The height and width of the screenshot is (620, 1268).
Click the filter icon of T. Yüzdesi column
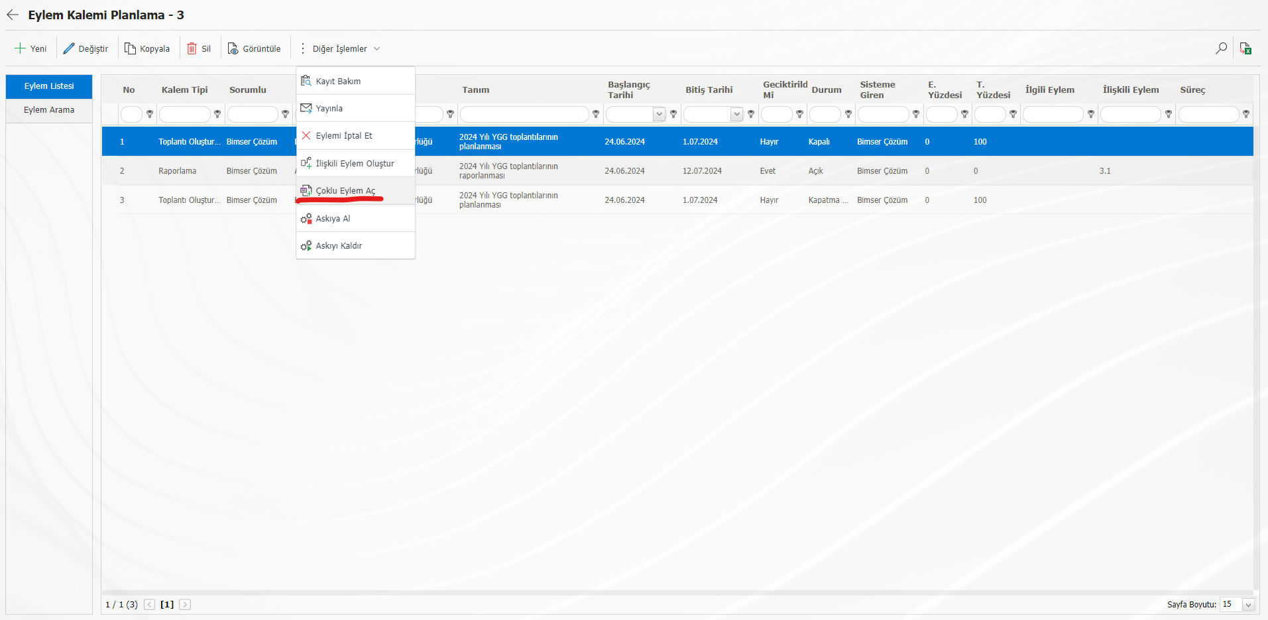1013,114
